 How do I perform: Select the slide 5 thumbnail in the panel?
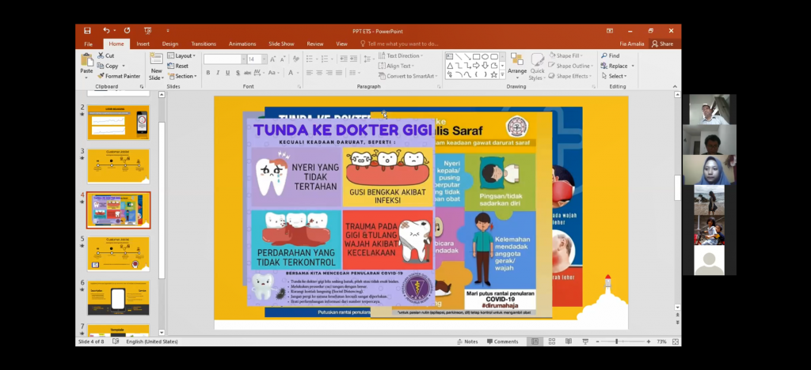[118, 253]
